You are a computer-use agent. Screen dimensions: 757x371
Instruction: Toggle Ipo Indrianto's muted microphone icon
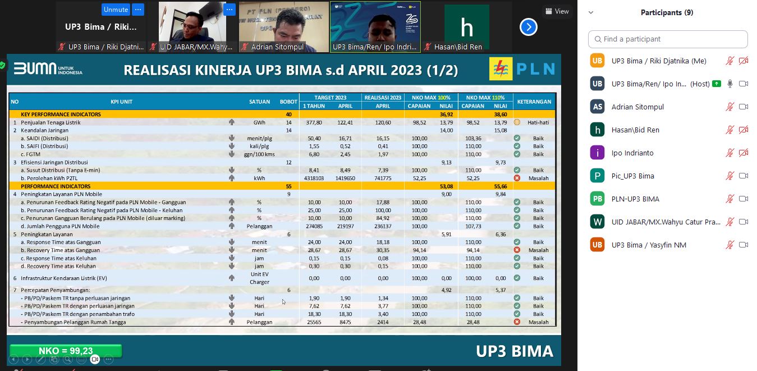pyautogui.click(x=730, y=153)
